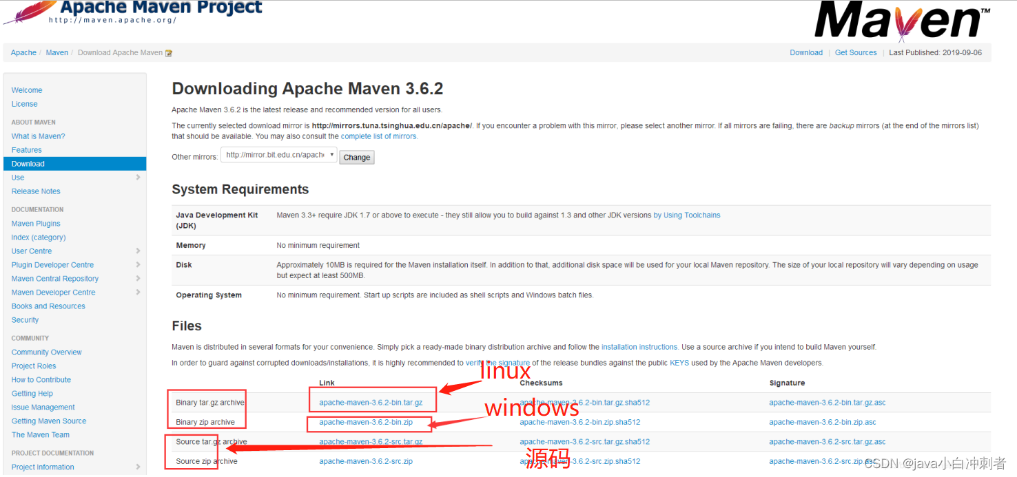Viewport: 1017px width, 477px height.
Task: Download apache-maven-3.6.2-src.zip
Action: click(x=366, y=461)
